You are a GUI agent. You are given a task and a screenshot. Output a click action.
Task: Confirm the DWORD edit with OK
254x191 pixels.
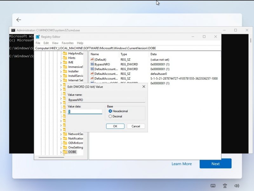tap(115, 126)
